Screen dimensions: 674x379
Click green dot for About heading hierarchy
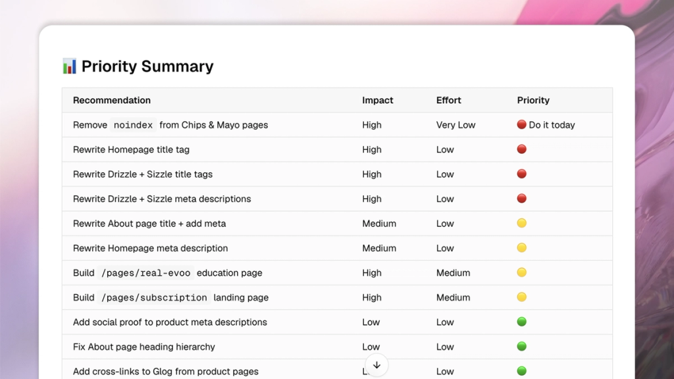coord(521,346)
